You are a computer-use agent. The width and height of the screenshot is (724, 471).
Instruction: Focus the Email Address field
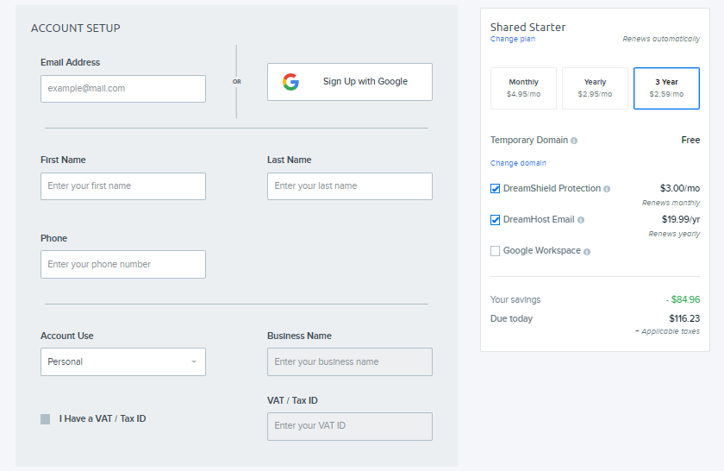tap(123, 89)
